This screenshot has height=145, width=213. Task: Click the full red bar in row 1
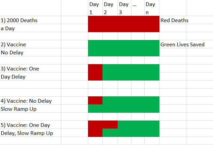point(124,24)
